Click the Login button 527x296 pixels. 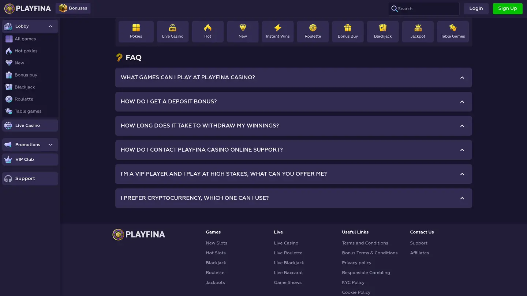(476, 8)
